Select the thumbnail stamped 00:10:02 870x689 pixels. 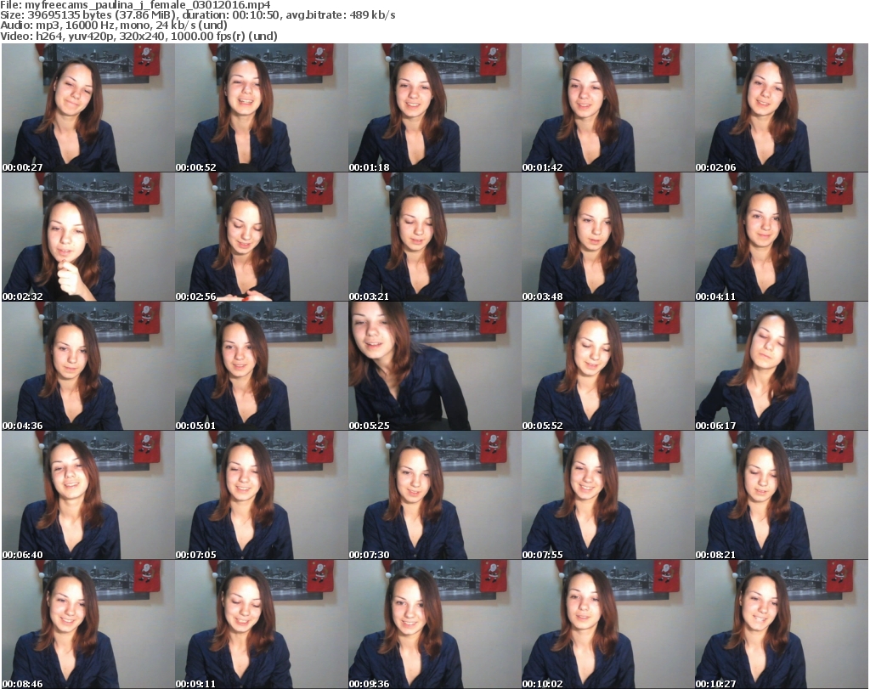click(607, 624)
